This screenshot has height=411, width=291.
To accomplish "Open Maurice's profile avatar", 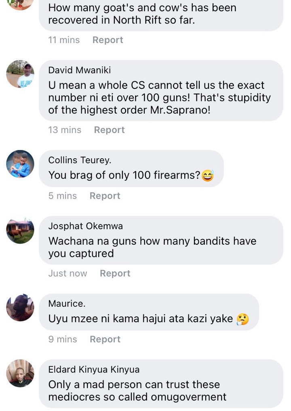I will click(x=20, y=308).
